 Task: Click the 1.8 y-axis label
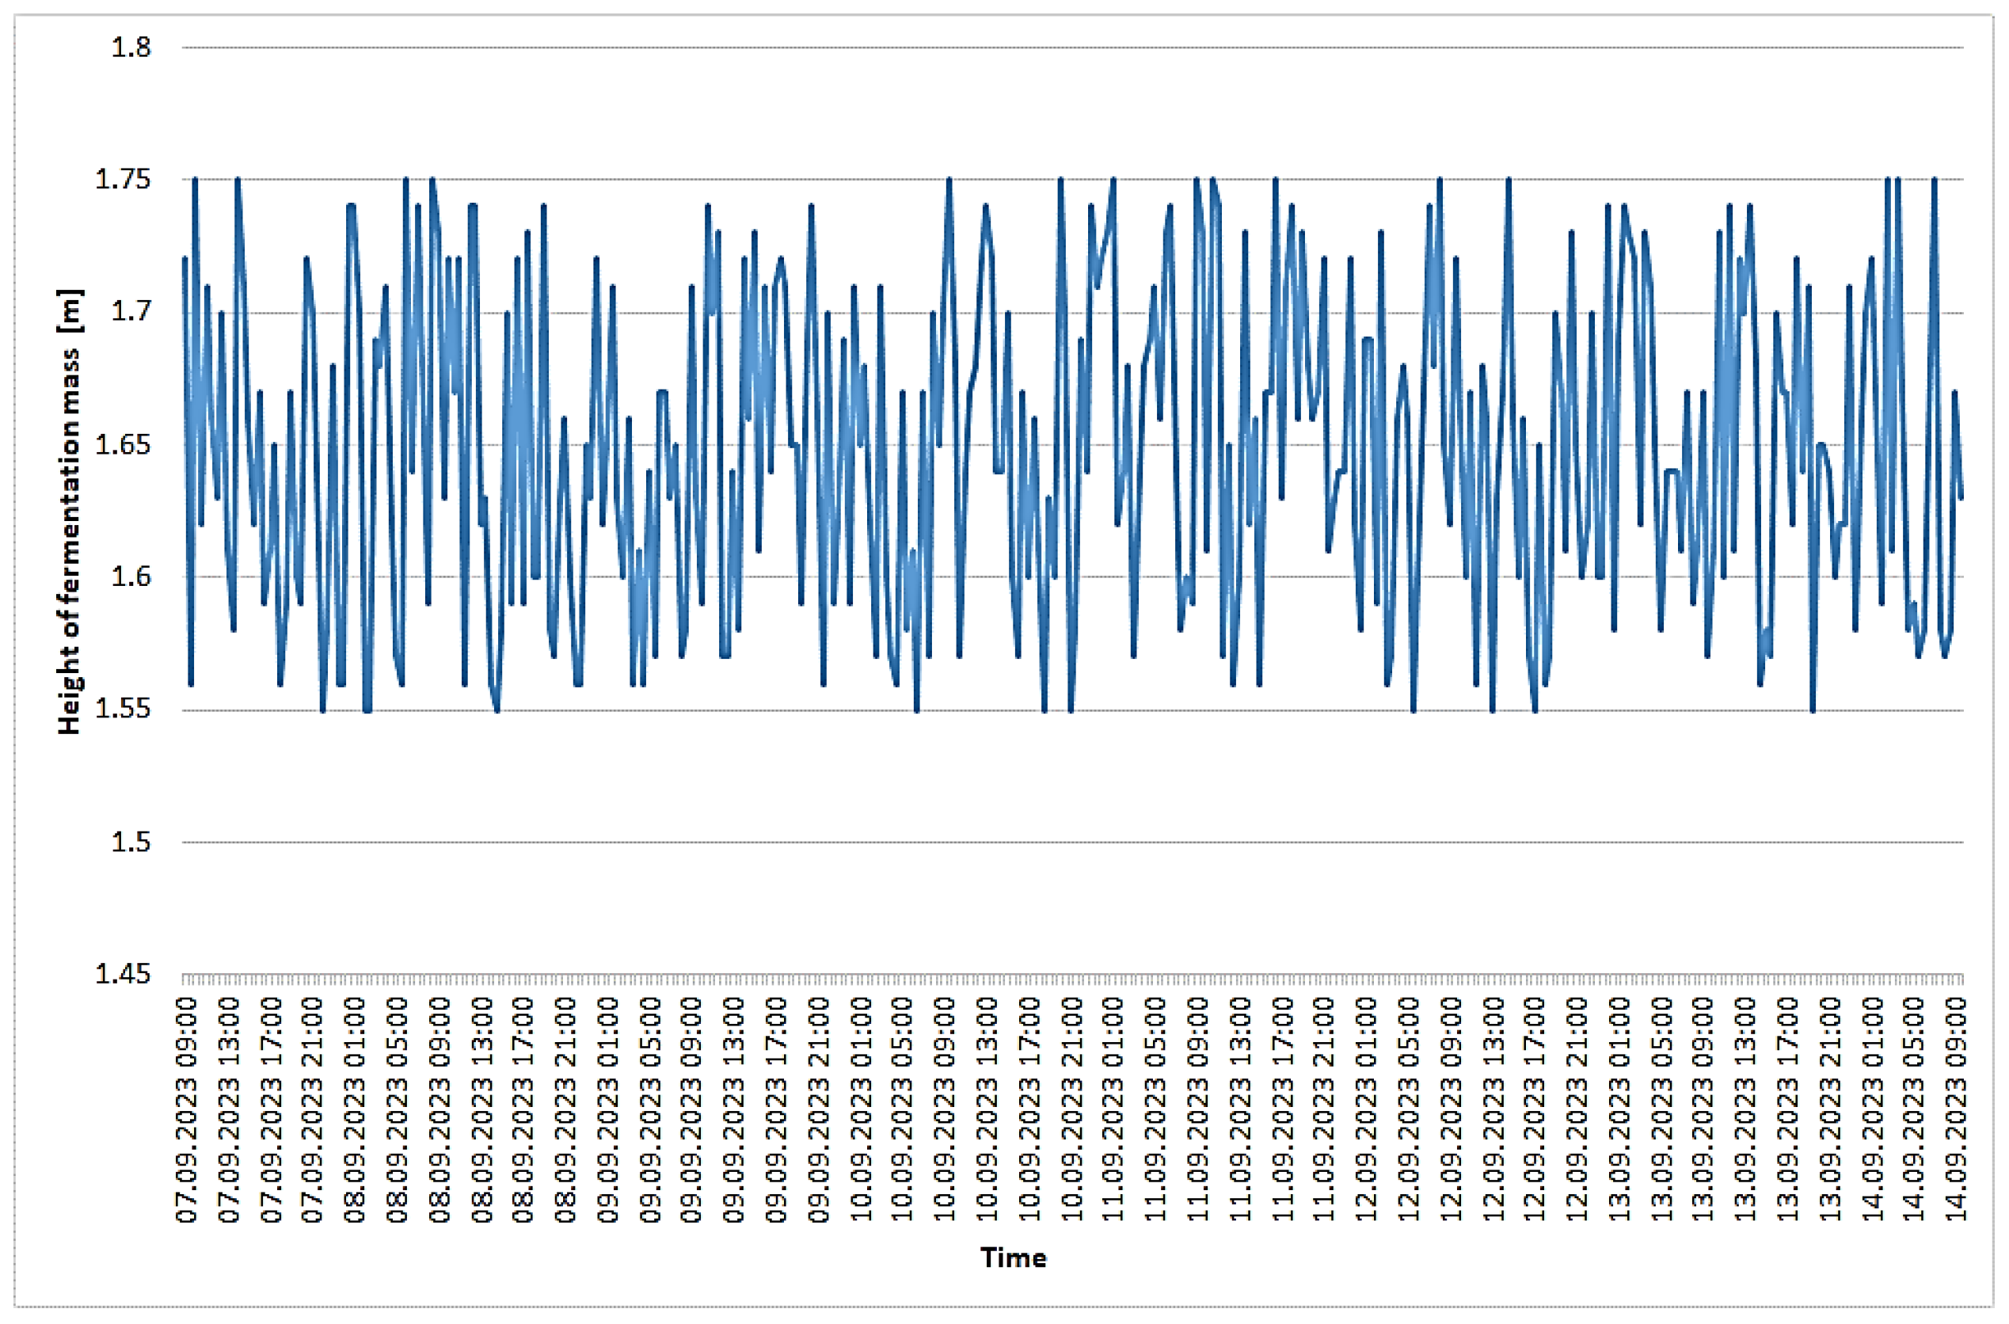click(x=131, y=48)
